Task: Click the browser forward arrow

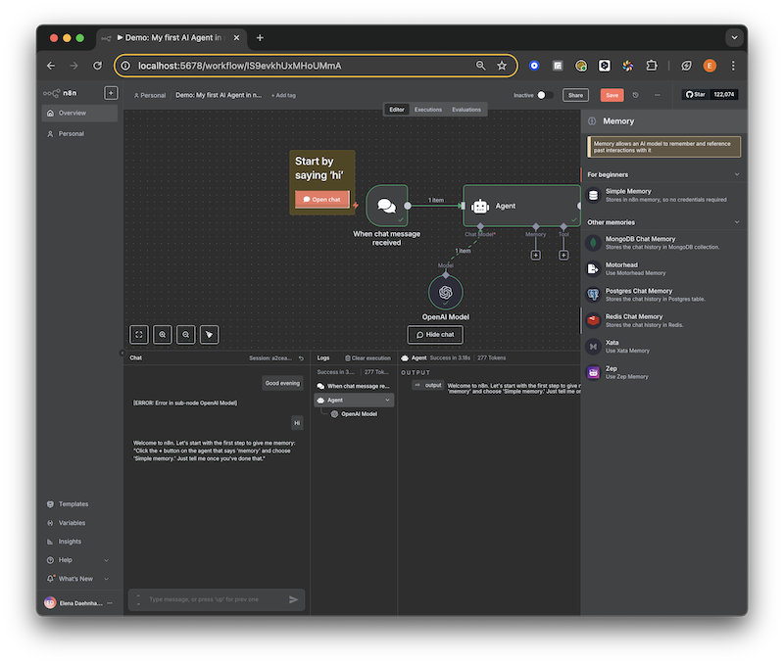Action: 74,66
